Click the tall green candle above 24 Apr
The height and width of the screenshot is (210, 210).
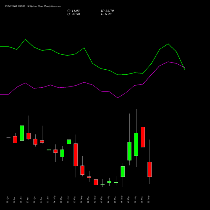[x=22, y=133]
